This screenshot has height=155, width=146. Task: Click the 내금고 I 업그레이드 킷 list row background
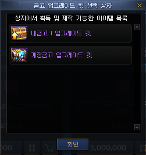[70, 33]
